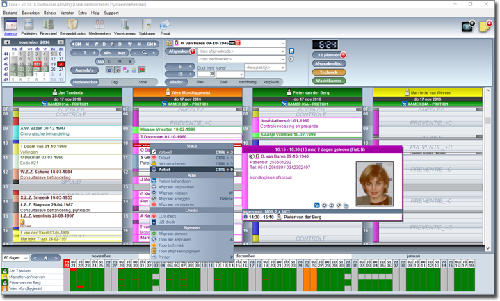This screenshot has height=301, width=500.
Task: Decrease the 5 value with its minus button
Action: 170,66
